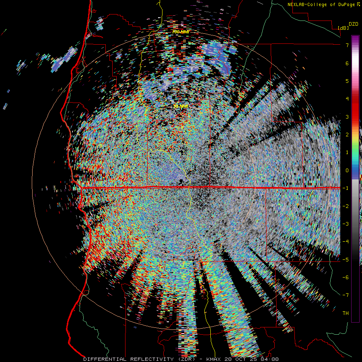Click the 0 value on the color scale
Image resolution: width=362 pixels, height=362 pixels.
click(x=347, y=171)
